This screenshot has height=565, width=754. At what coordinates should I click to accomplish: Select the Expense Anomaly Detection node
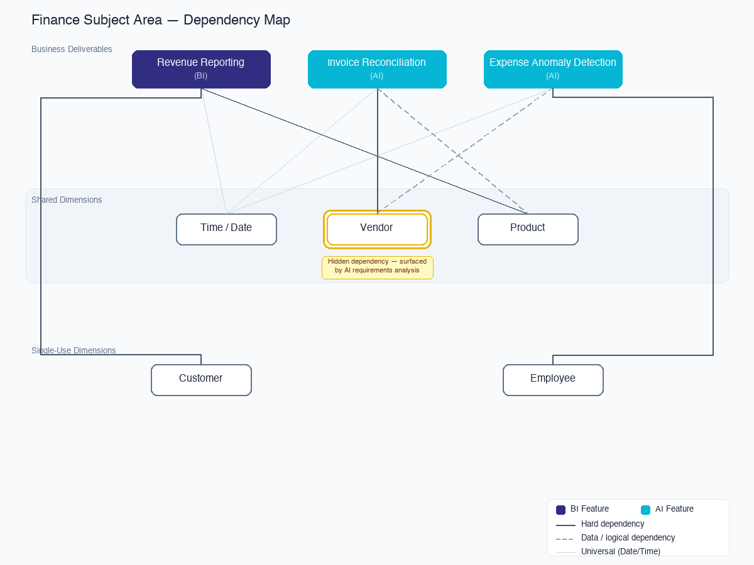point(553,69)
